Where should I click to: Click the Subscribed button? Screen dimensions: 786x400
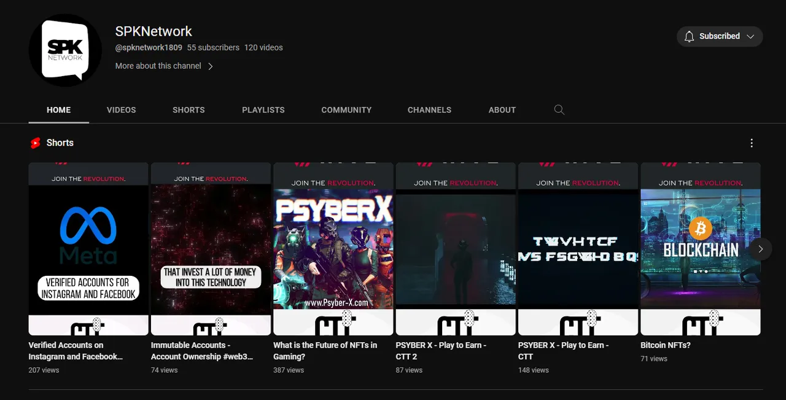(720, 36)
